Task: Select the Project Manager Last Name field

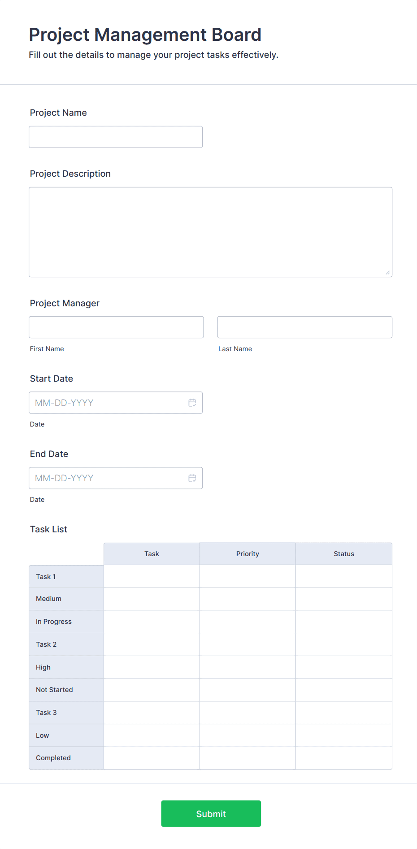Action: (x=304, y=327)
